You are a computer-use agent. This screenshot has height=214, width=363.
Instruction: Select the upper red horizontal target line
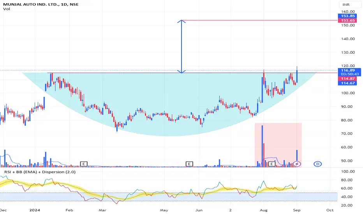click(259, 20)
